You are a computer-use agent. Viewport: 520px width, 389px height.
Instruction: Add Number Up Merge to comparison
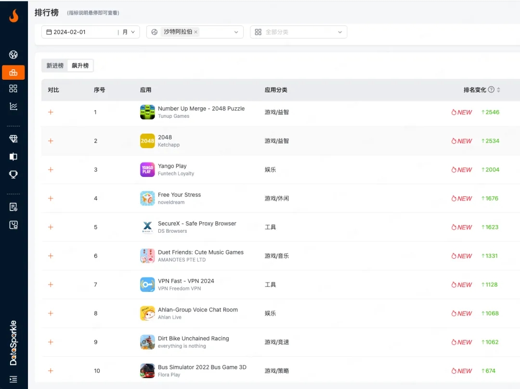51,112
